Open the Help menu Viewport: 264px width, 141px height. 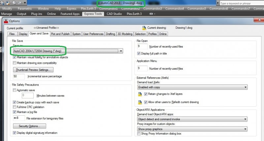(x=58, y=9)
